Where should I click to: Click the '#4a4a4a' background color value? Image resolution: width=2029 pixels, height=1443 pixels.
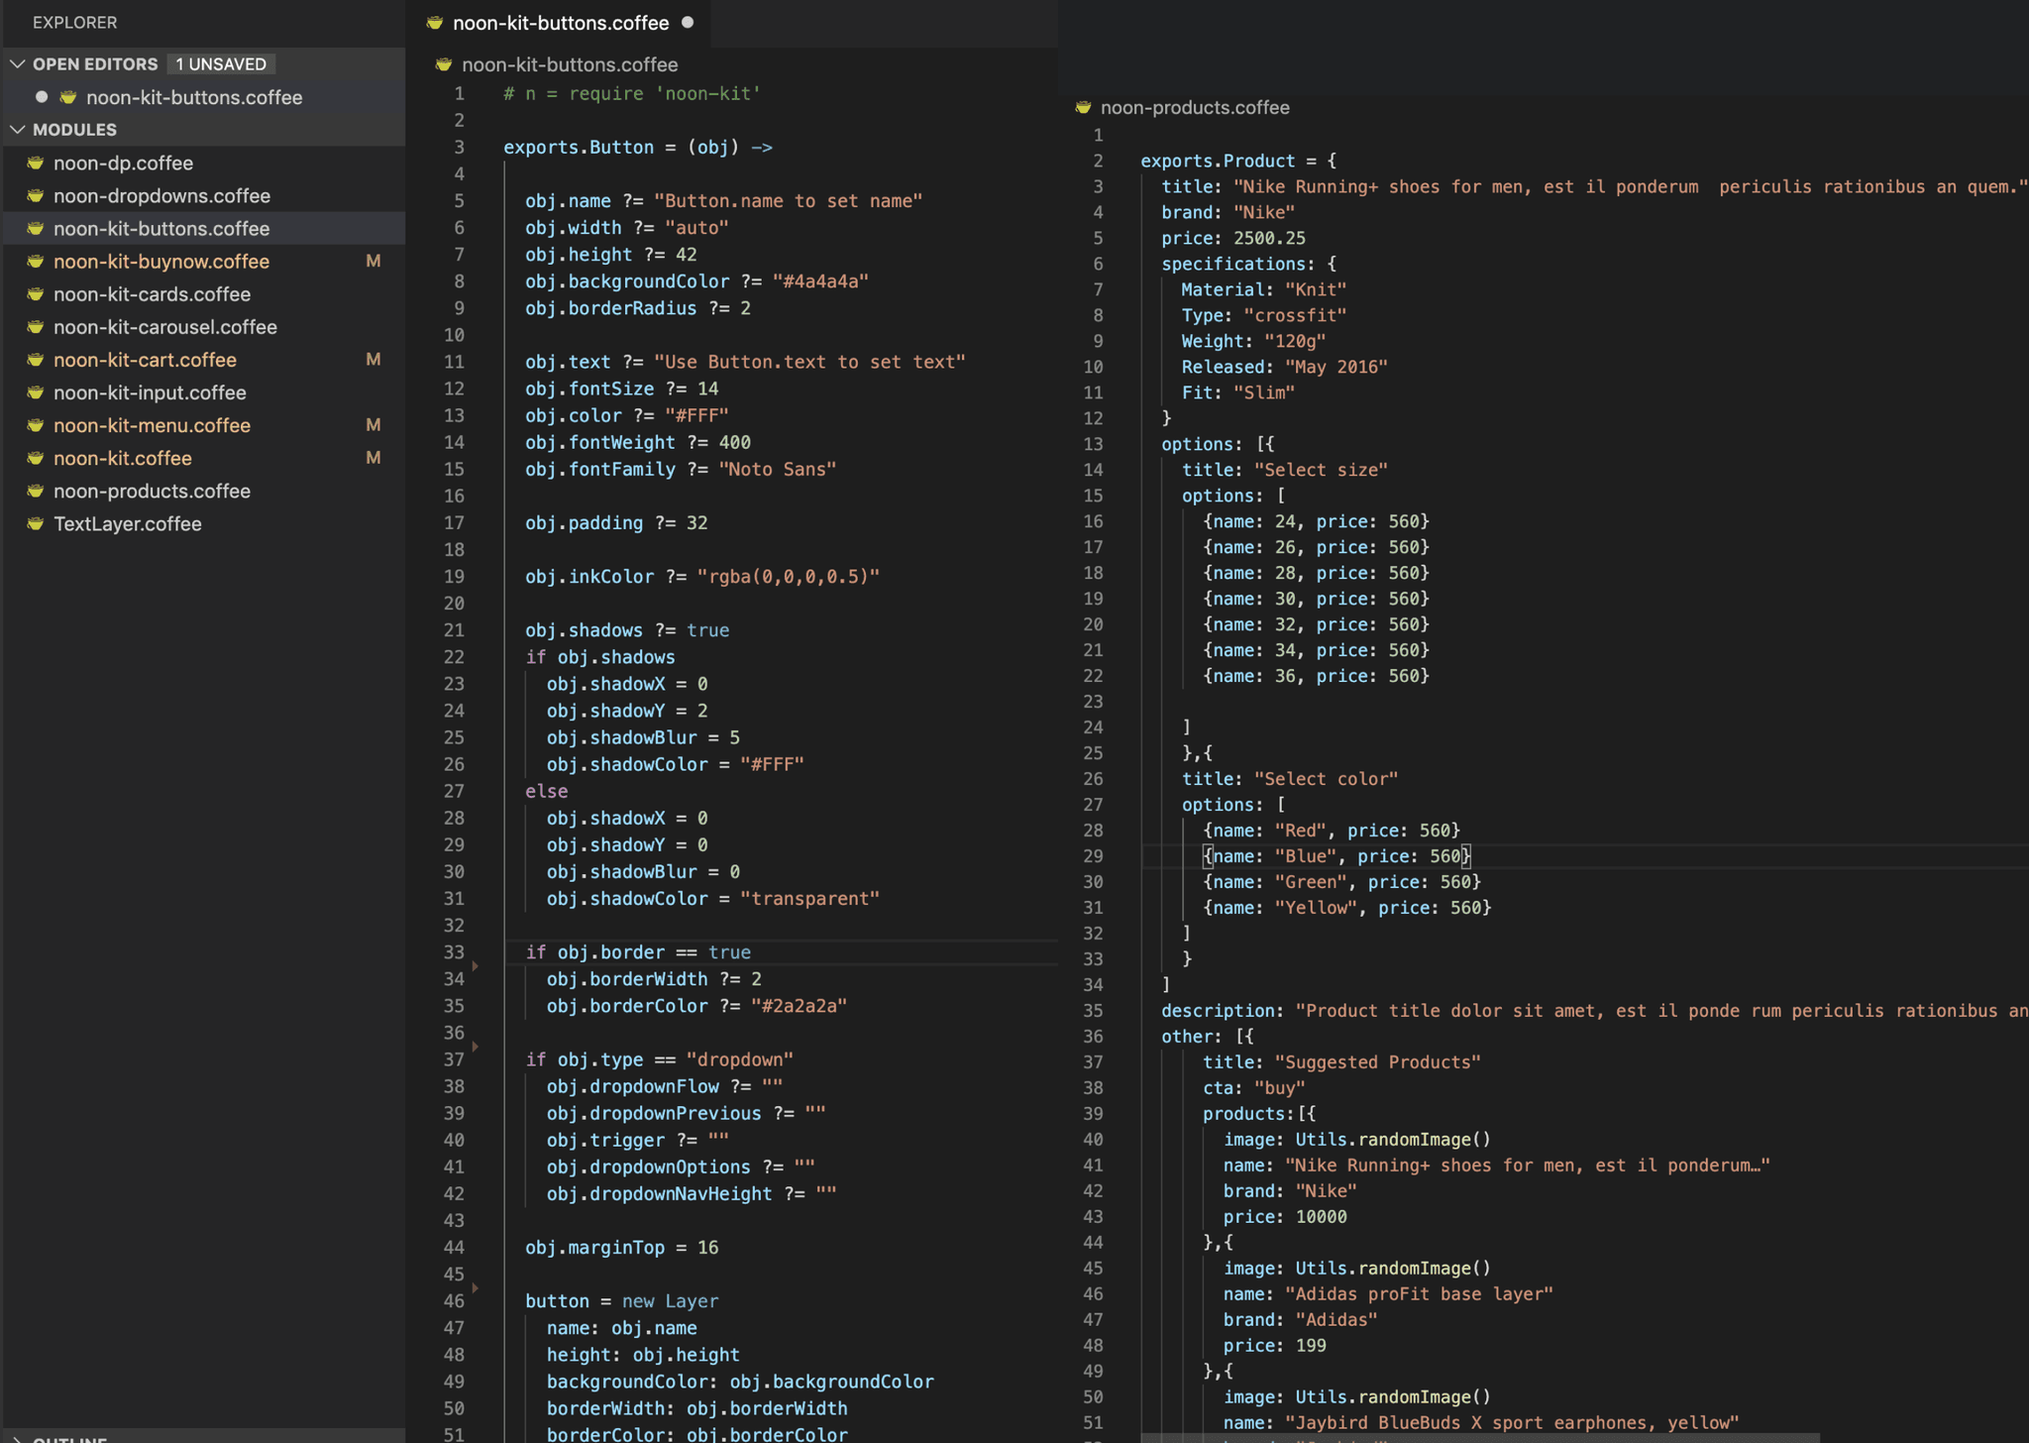click(x=820, y=281)
